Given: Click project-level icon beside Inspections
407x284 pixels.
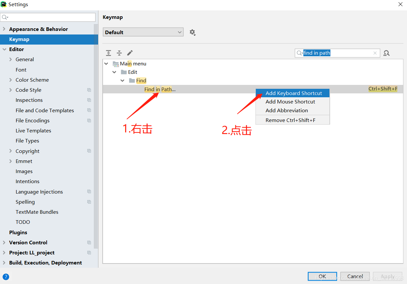Looking at the screenshot, I should coord(89,100).
